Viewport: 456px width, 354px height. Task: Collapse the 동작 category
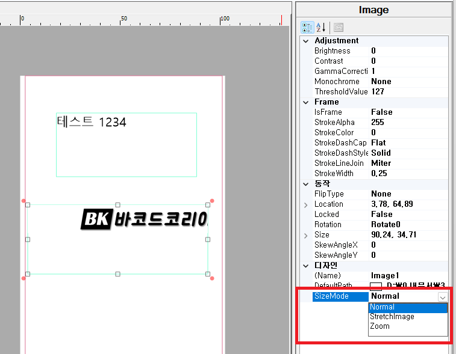(x=305, y=184)
